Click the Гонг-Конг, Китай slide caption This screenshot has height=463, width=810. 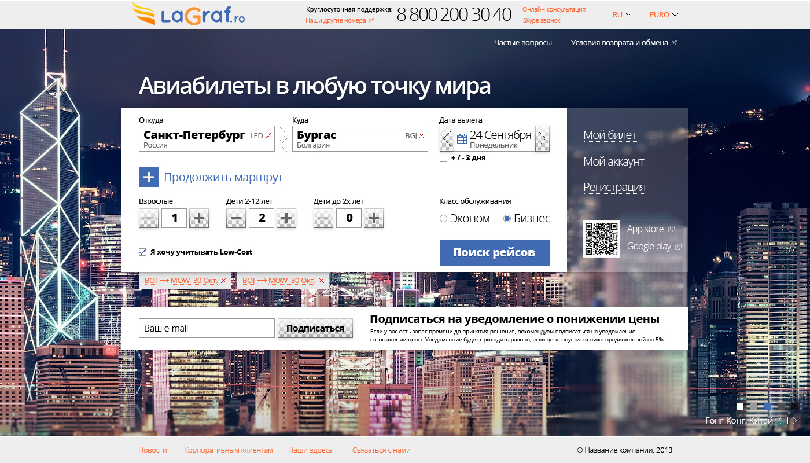739,421
